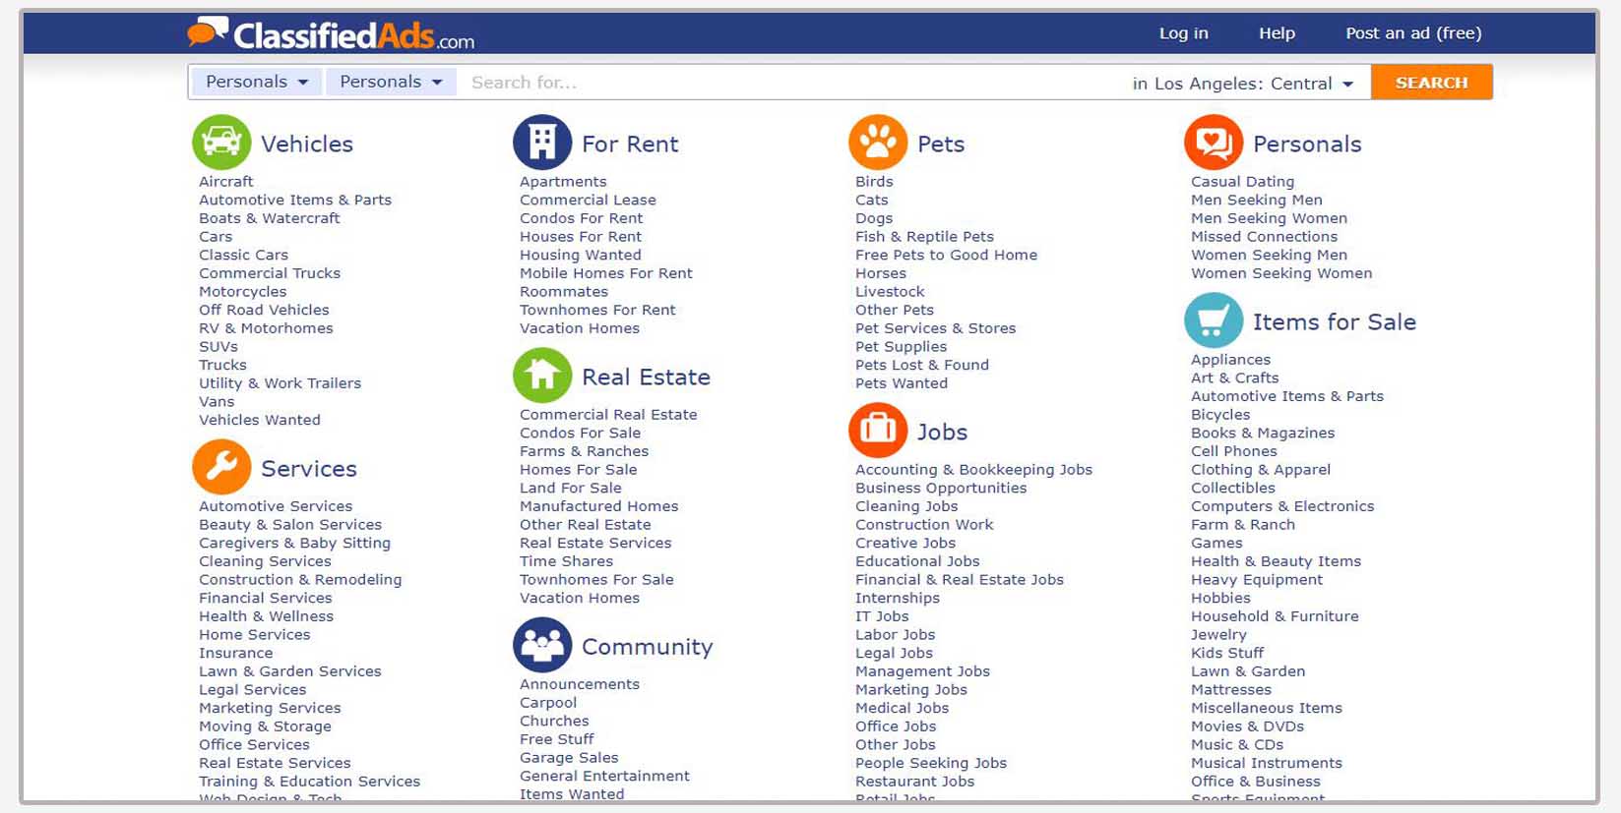Open Free Pets to Good Home
The height and width of the screenshot is (813, 1621).
click(946, 255)
